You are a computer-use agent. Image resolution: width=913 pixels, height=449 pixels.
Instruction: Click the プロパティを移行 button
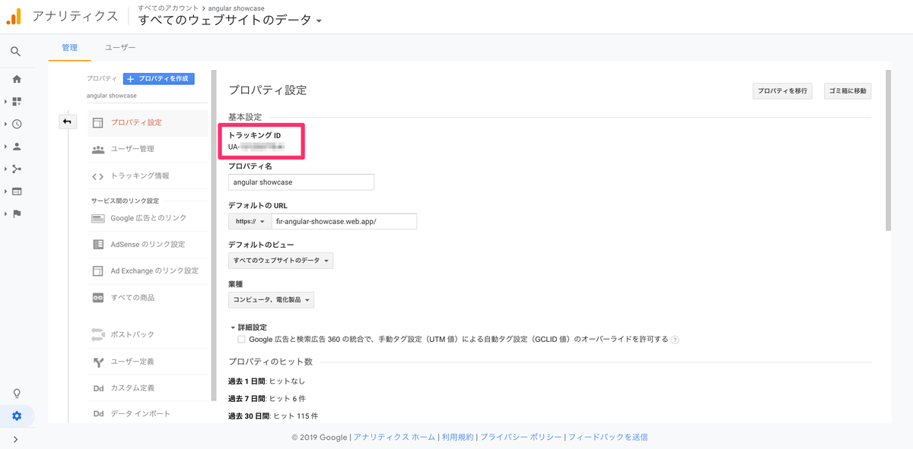point(782,90)
